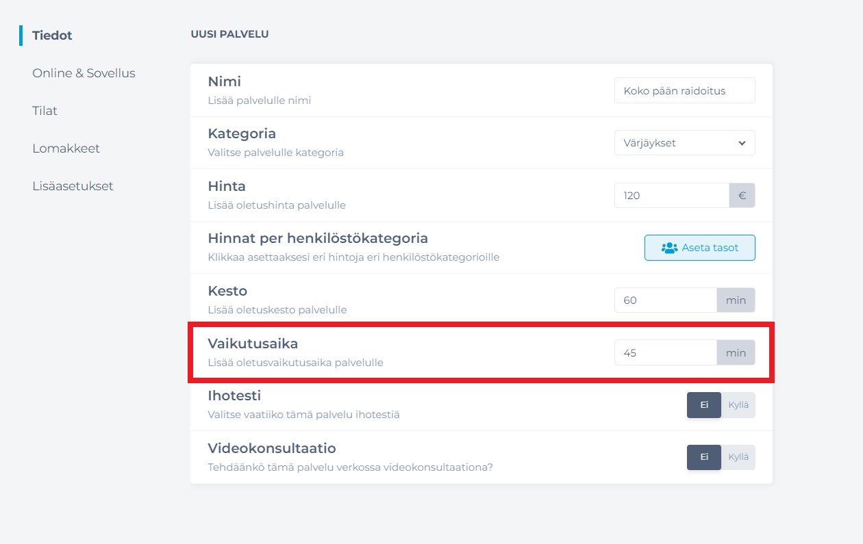Image resolution: width=863 pixels, height=544 pixels.
Task: Click the Kesto duration field
Action: 665,300
